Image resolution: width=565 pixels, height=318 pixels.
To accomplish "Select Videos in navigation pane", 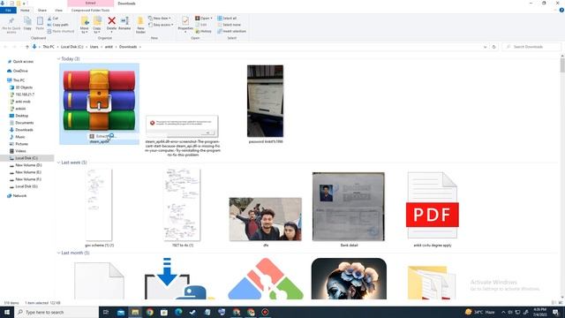I will coord(20,151).
